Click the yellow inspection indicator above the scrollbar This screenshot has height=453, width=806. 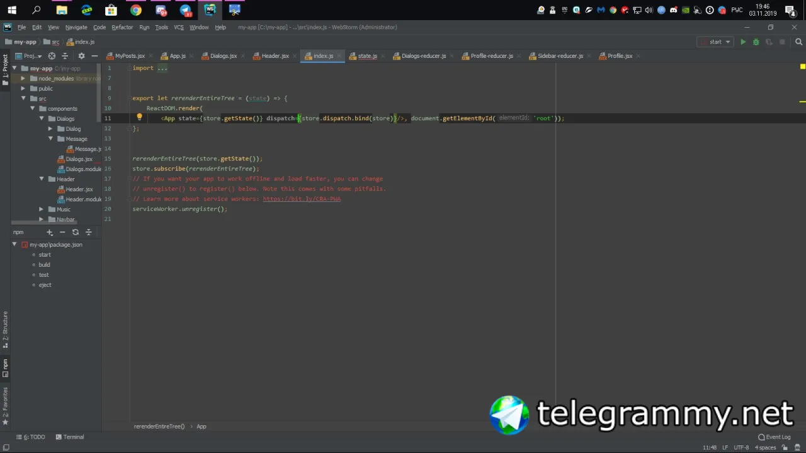802,67
